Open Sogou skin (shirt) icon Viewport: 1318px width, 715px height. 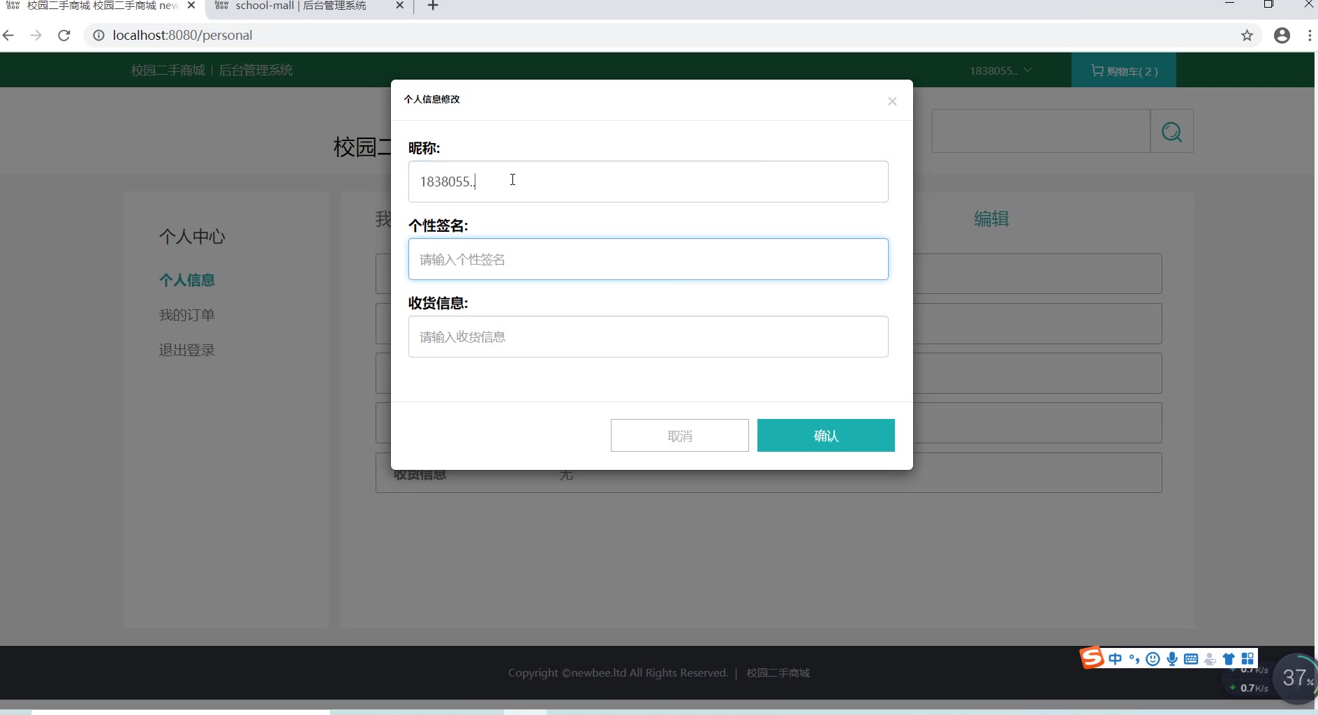pos(1229,659)
